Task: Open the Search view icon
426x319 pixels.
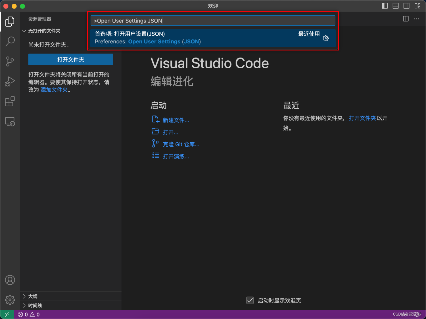Action: pyautogui.click(x=10, y=41)
